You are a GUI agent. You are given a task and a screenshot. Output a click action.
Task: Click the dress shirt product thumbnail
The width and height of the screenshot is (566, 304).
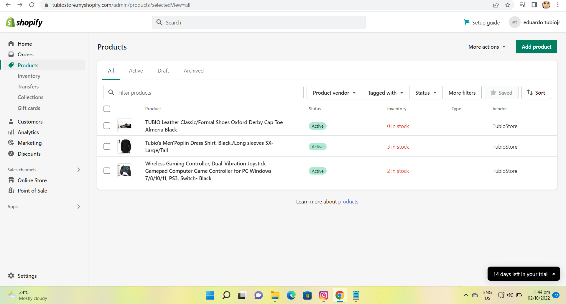(125, 147)
